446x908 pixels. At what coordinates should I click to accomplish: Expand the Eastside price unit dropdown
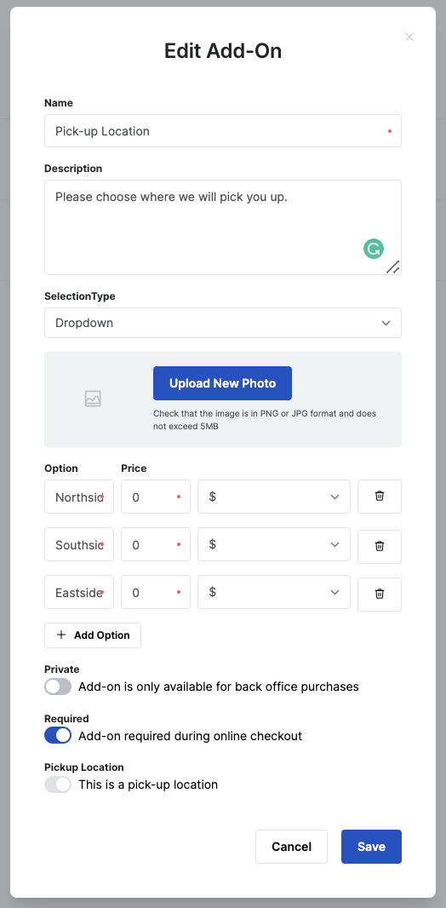[273, 592]
